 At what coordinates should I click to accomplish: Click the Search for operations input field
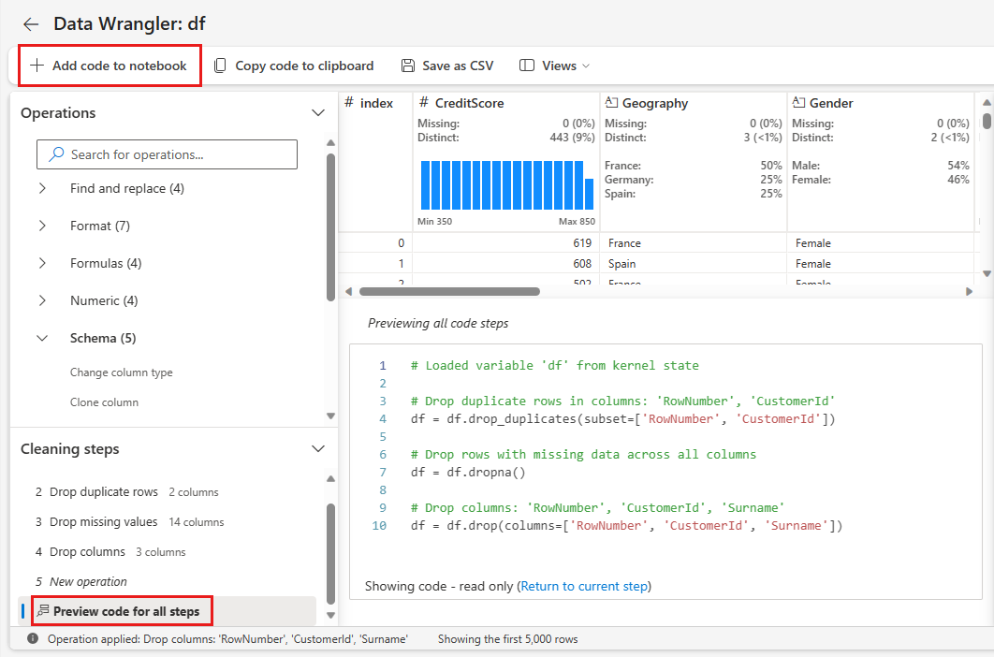click(x=167, y=153)
